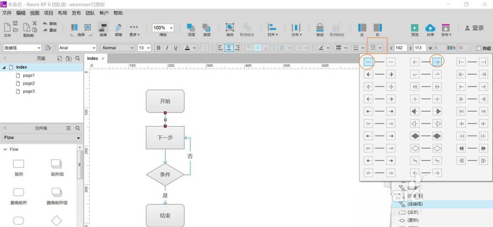Add a new folder in the 页面 panel
Screen dimensions: 493x227
coord(69,59)
